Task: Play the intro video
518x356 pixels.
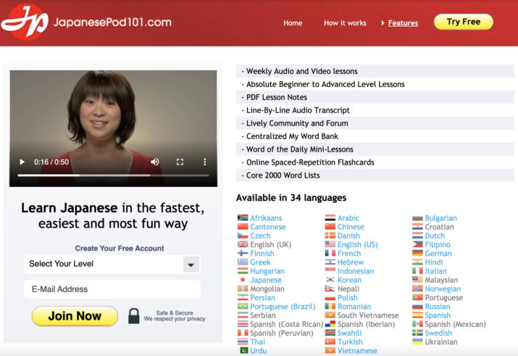Action: tap(22, 162)
